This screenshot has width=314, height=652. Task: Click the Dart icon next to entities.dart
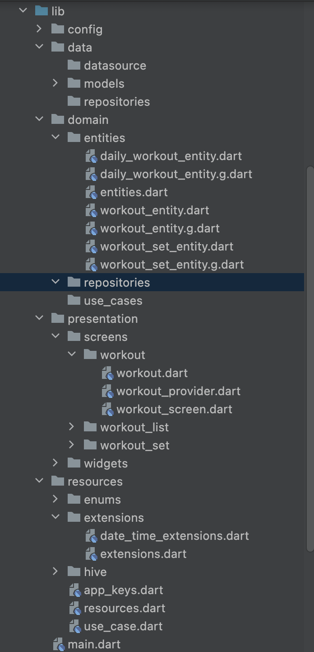tap(91, 192)
